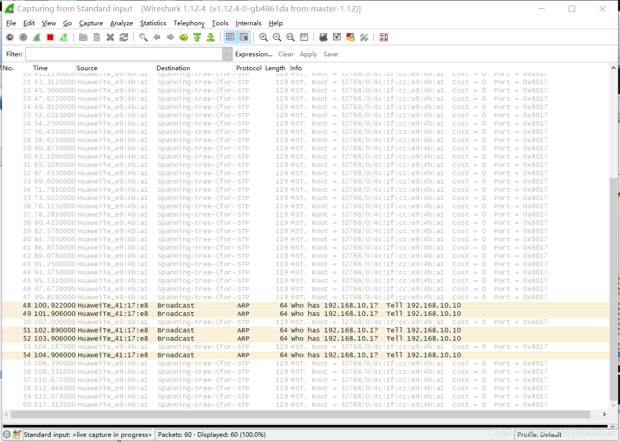
Task: Reload the capture file icon
Action: coord(124,37)
